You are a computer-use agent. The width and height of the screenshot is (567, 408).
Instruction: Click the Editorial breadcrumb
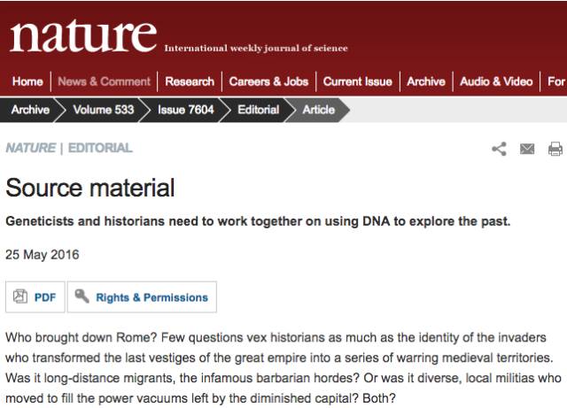coord(258,110)
